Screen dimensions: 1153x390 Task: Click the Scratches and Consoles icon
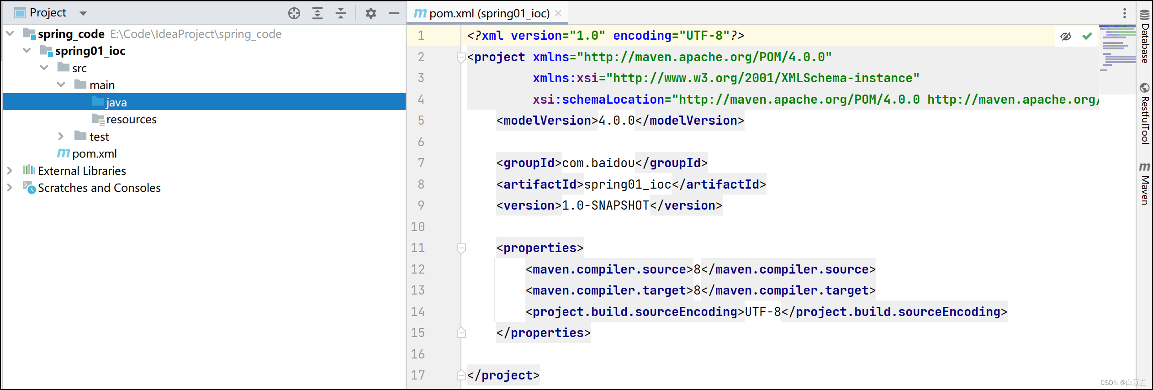pyautogui.click(x=29, y=187)
